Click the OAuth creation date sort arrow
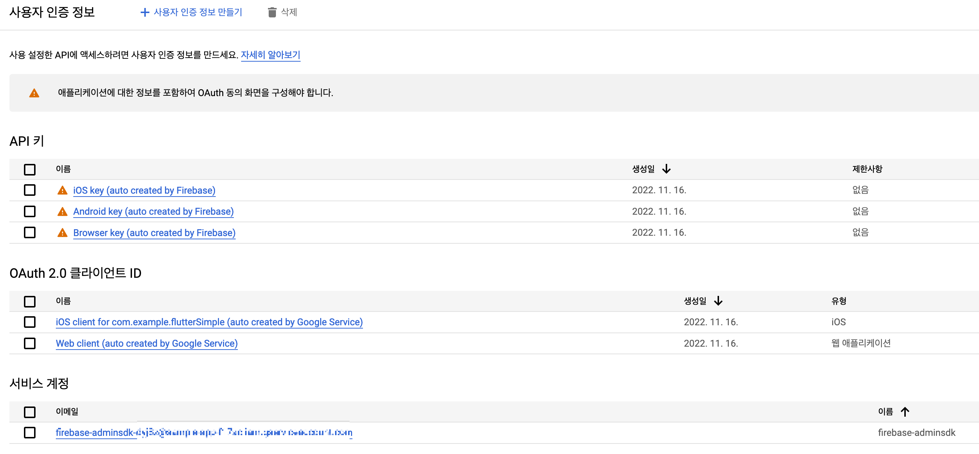Image resolution: width=979 pixels, height=454 pixels. 718,301
